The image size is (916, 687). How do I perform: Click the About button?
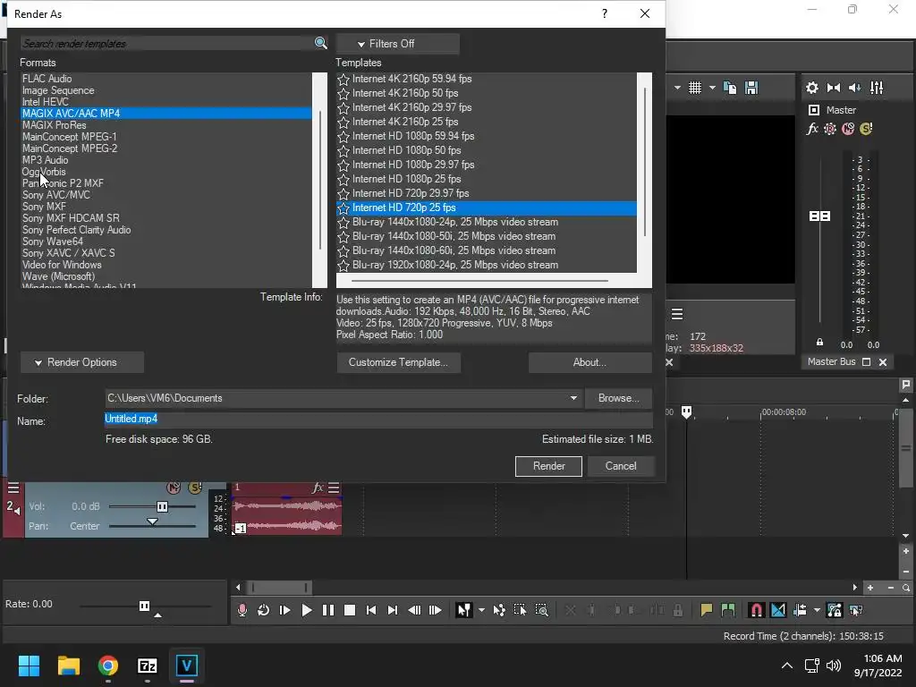589,362
